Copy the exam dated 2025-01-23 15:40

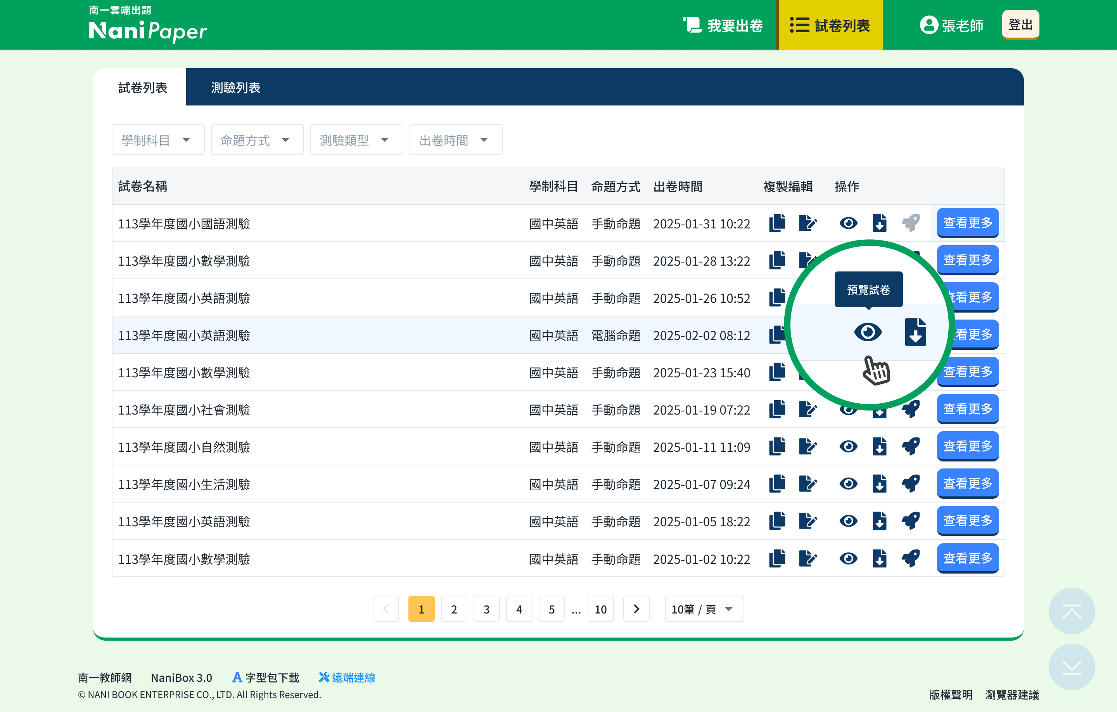(x=777, y=372)
